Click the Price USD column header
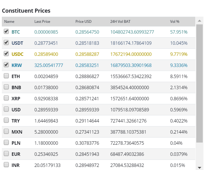204x170 pixels. (x=84, y=22)
